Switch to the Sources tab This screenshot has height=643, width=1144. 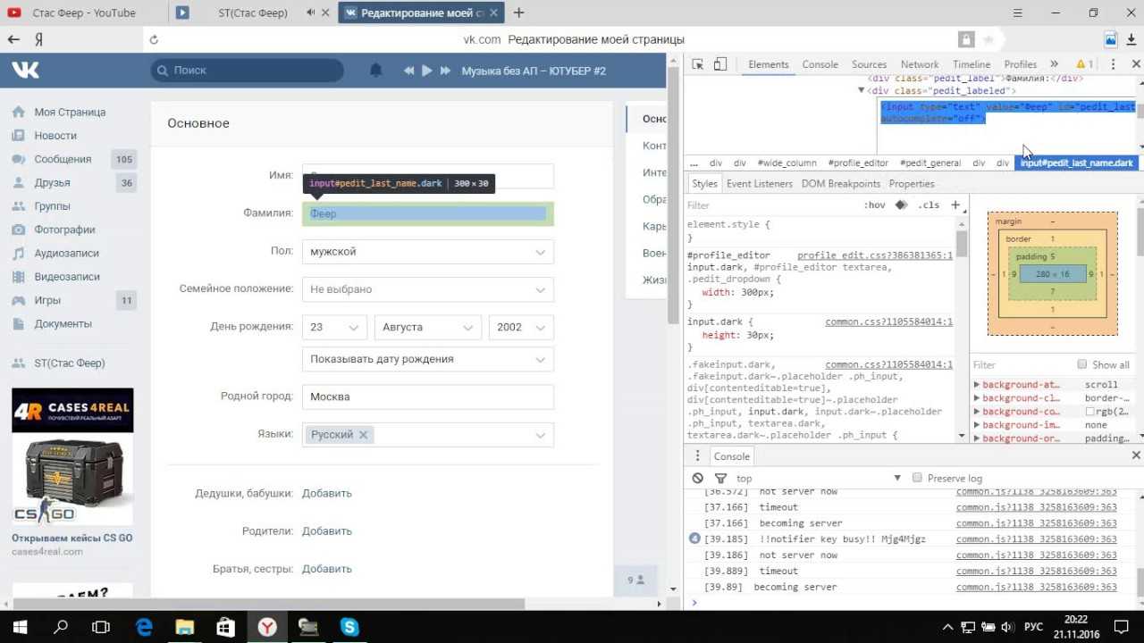click(x=869, y=64)
